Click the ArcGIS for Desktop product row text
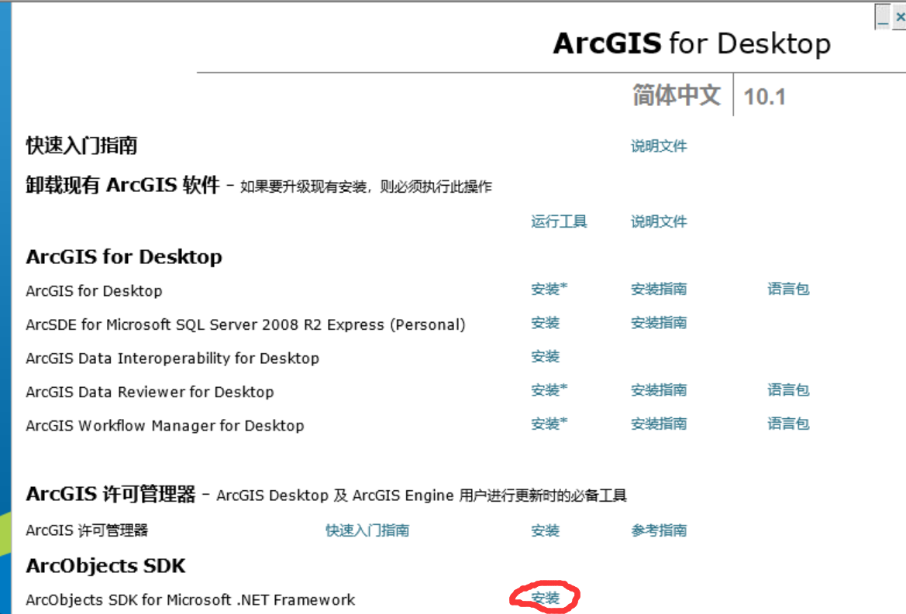This screenshot has height=614, width=906. click(94, 291)
